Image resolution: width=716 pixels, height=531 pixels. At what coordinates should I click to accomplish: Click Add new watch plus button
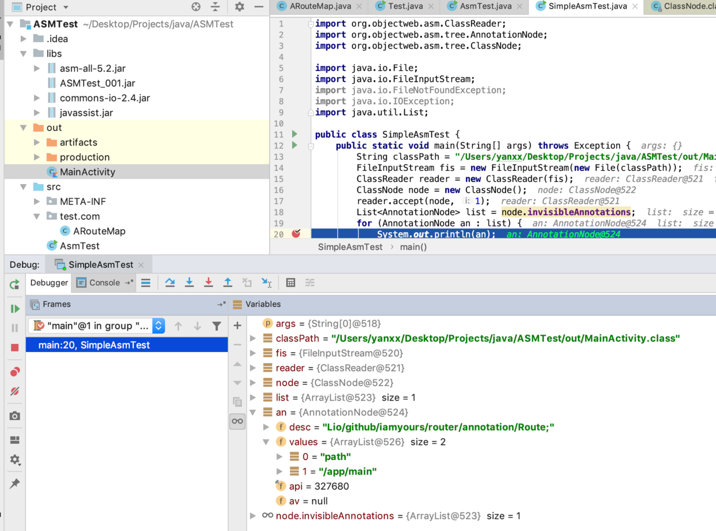coord(237,326)
